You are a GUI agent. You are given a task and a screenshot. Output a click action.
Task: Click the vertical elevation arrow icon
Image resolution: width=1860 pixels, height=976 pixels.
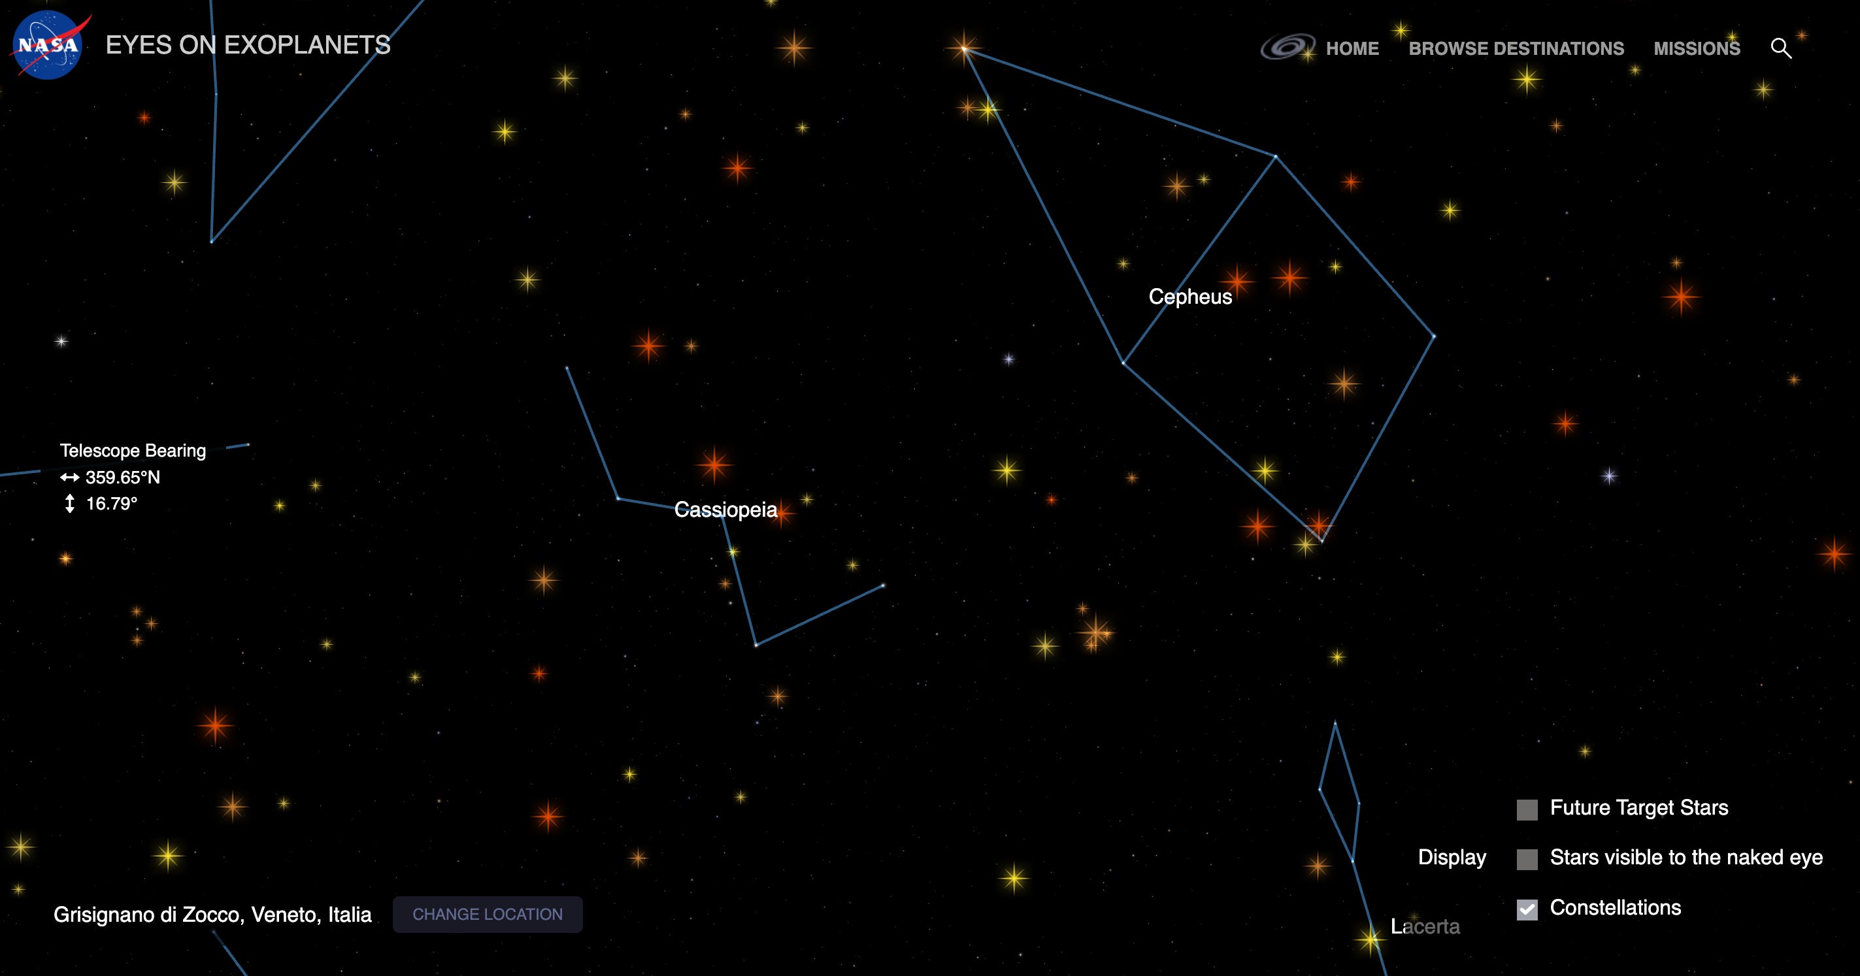point(69,503)
